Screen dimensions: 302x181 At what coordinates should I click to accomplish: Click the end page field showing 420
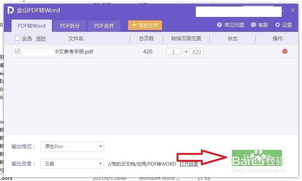click(197, 51)
